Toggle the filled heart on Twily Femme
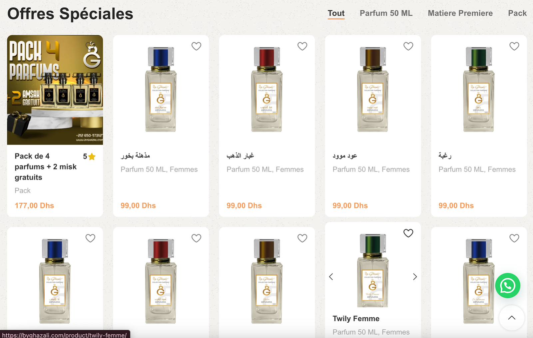533x338 pixels. point(408,233)
